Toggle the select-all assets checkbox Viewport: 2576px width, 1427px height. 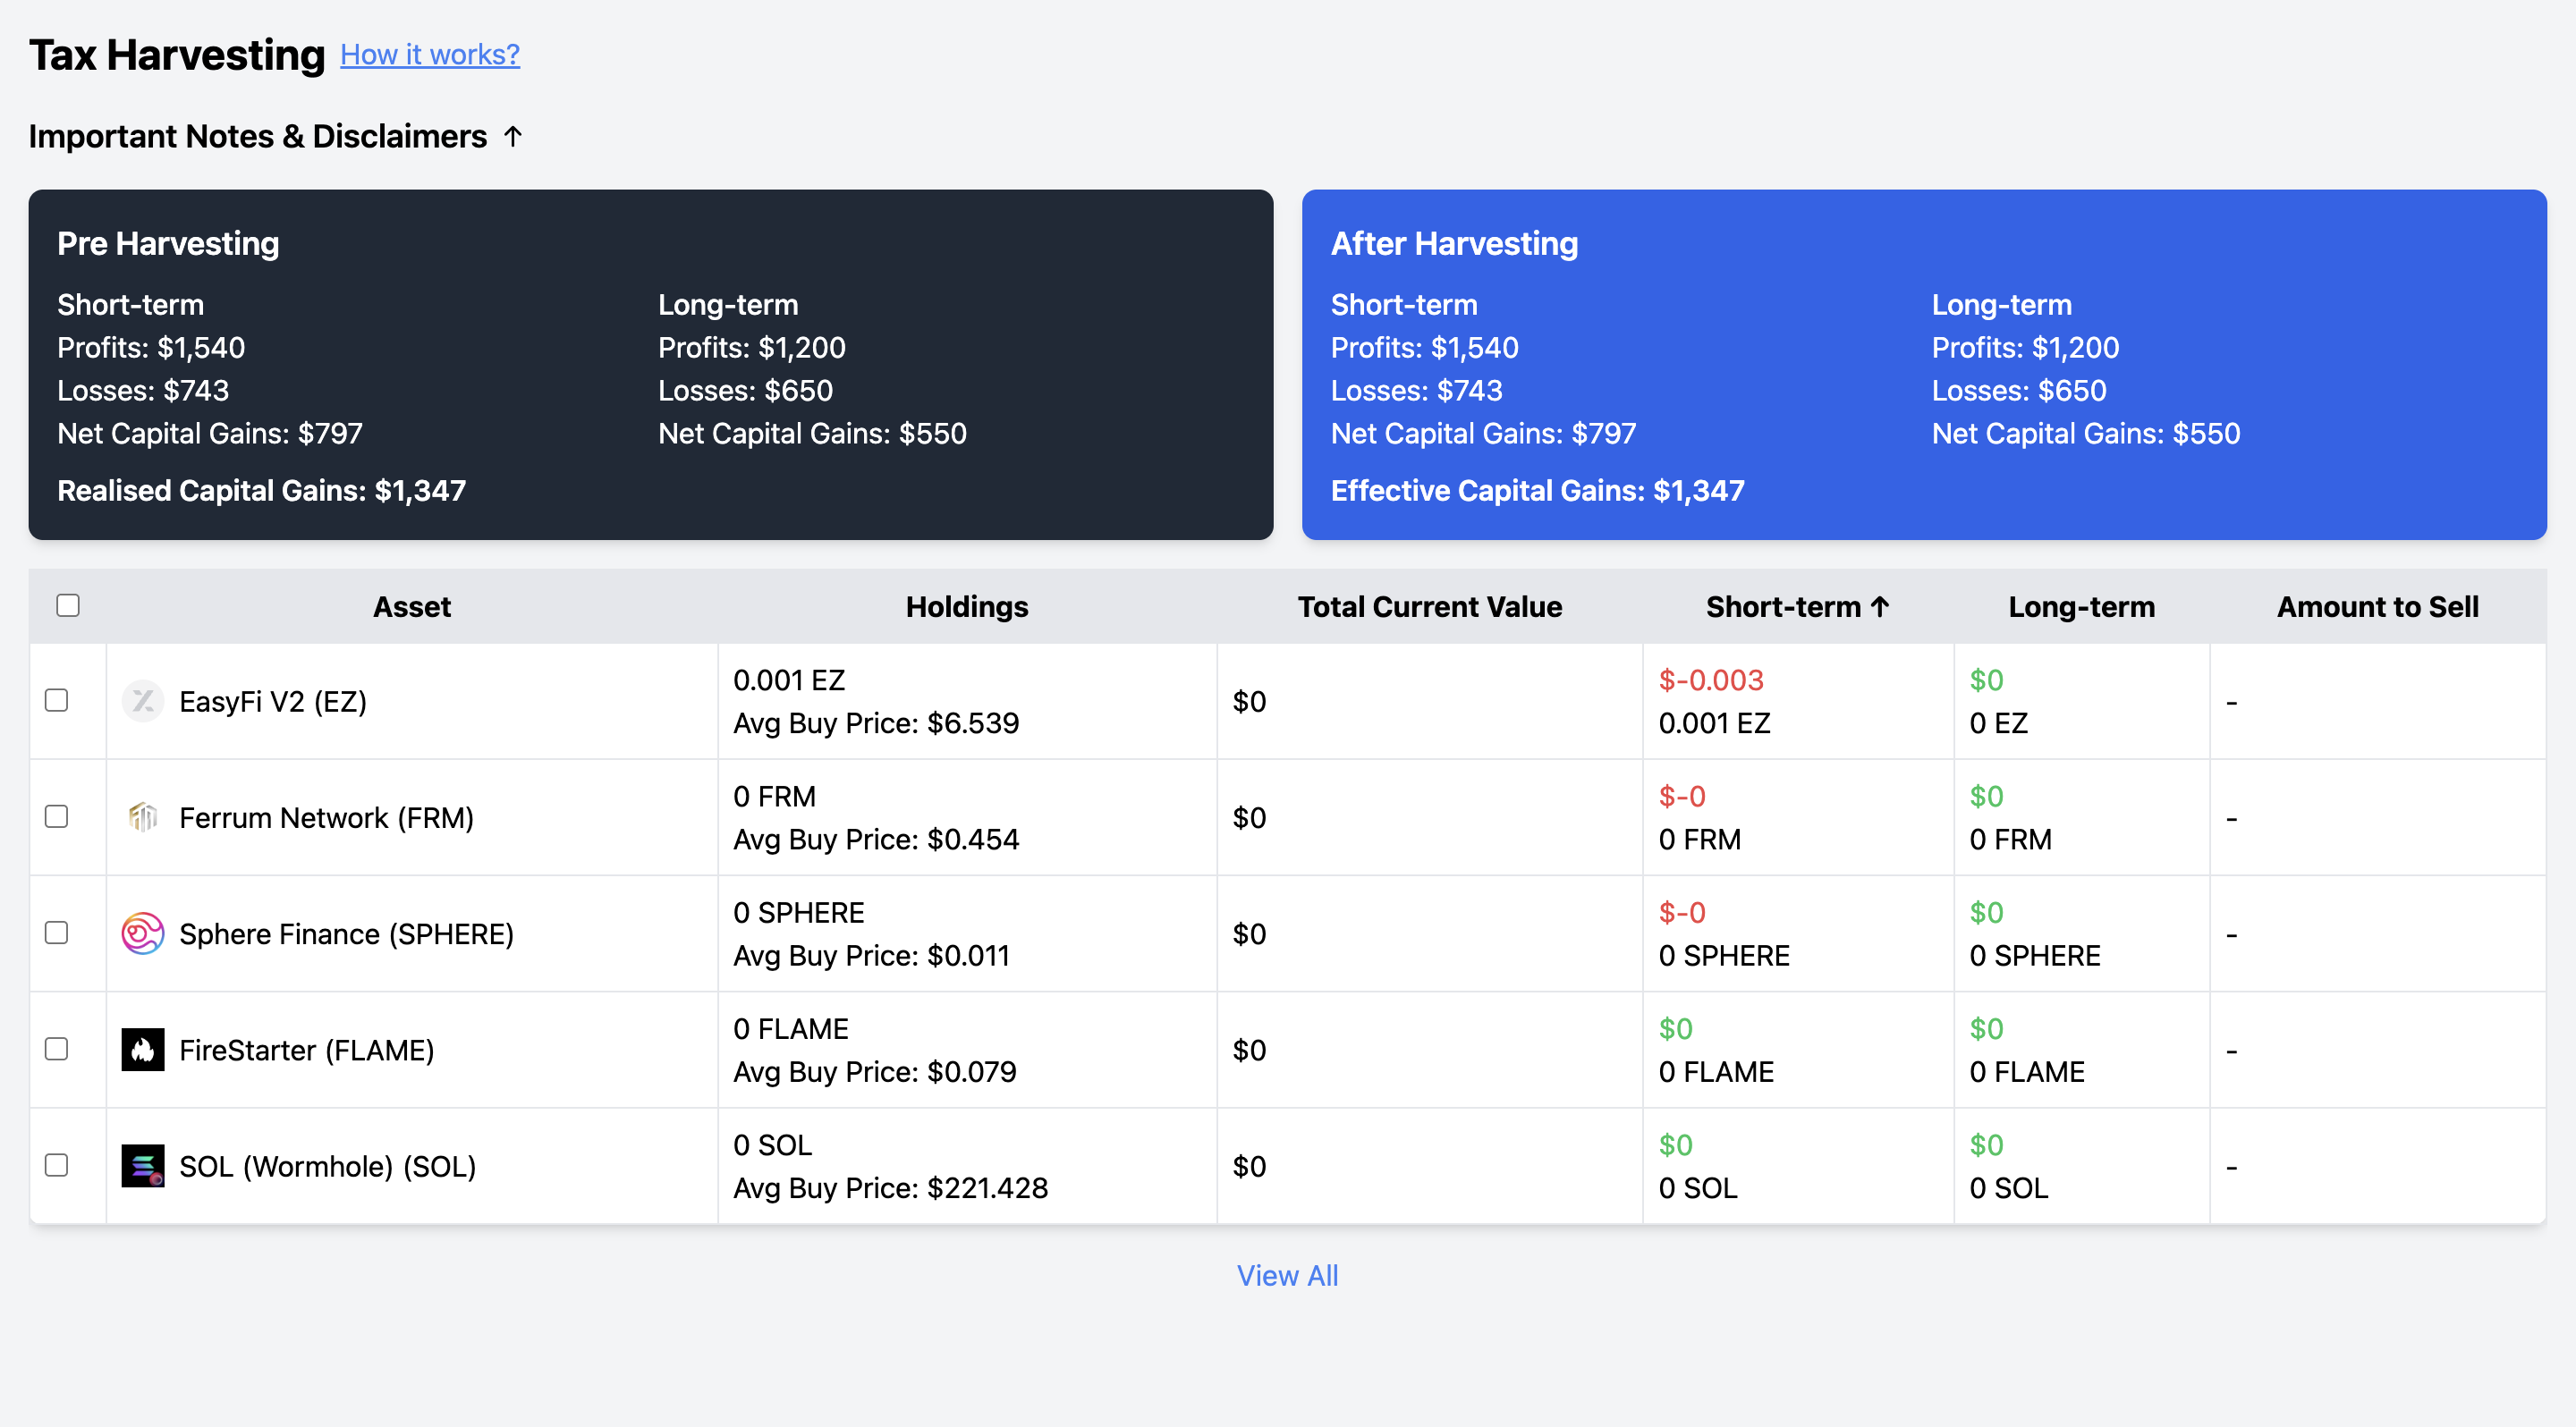pyautogui.click(x=68, y=604)
